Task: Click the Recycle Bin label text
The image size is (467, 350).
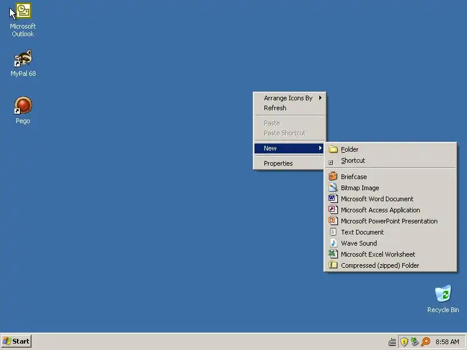Action: pyautogui.click(x=443, y=310)
